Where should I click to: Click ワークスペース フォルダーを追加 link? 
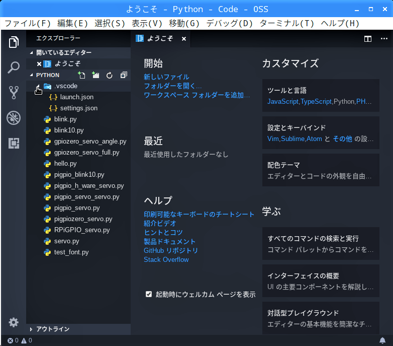coord(197,95)
